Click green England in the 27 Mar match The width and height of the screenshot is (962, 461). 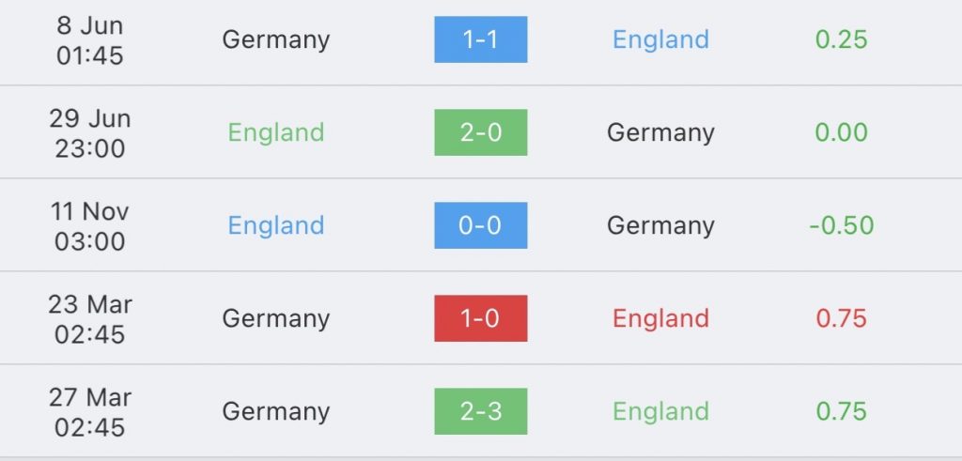point(660,412)
